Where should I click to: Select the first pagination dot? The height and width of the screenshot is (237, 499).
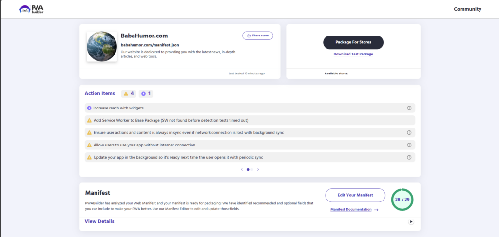248,170
